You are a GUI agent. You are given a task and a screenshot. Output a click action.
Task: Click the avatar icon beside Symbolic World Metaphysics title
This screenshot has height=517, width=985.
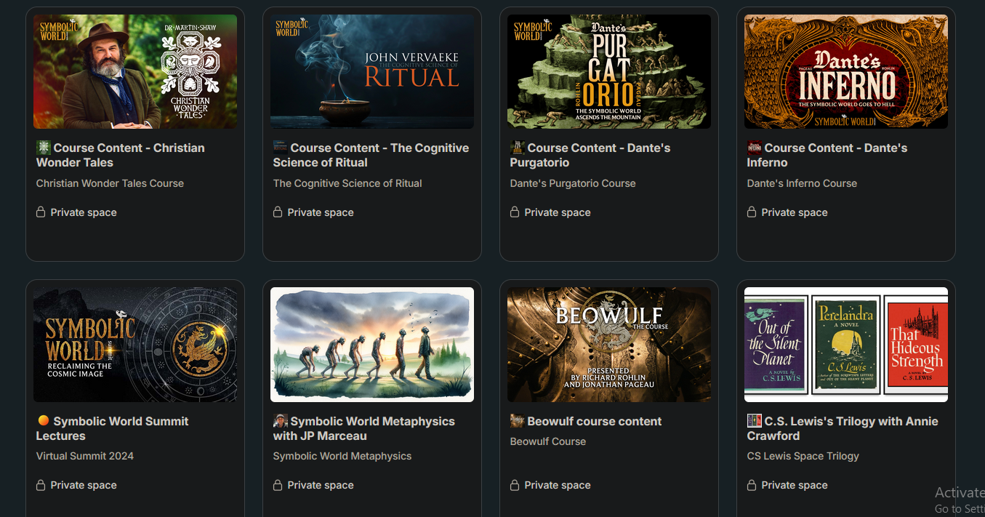coord(281,420)
